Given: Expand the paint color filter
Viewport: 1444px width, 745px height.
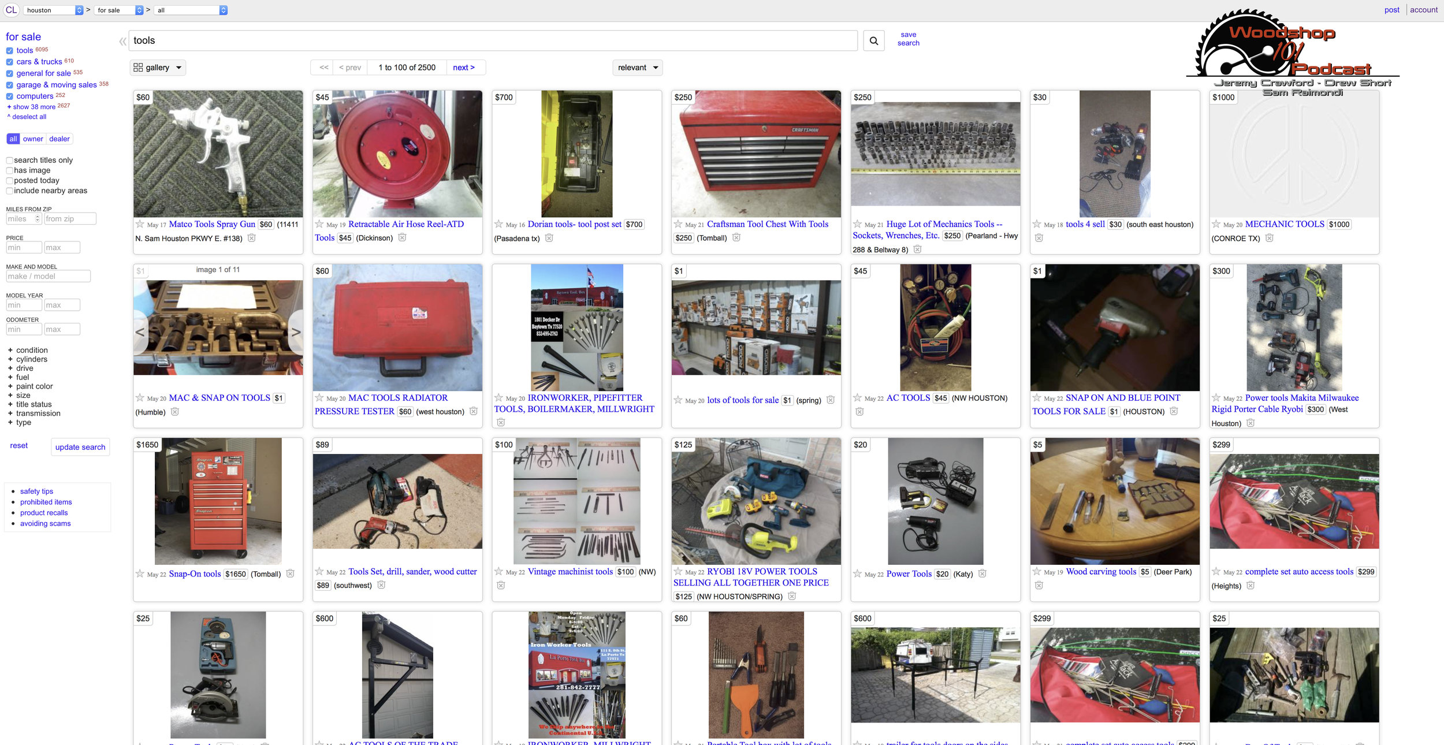Looking at the screenshot, I should (x=30, y=386).
